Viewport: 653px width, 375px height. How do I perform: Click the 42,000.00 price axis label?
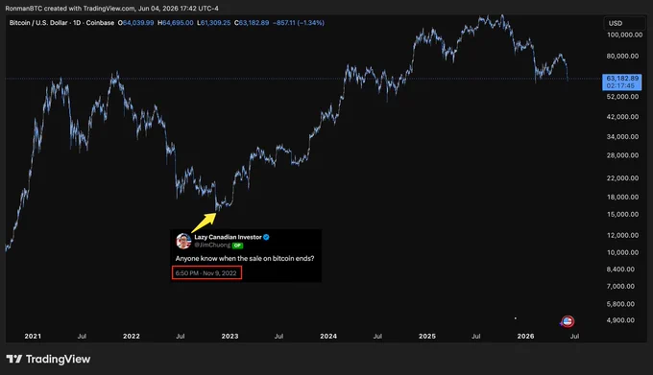(x=622, y=117)
